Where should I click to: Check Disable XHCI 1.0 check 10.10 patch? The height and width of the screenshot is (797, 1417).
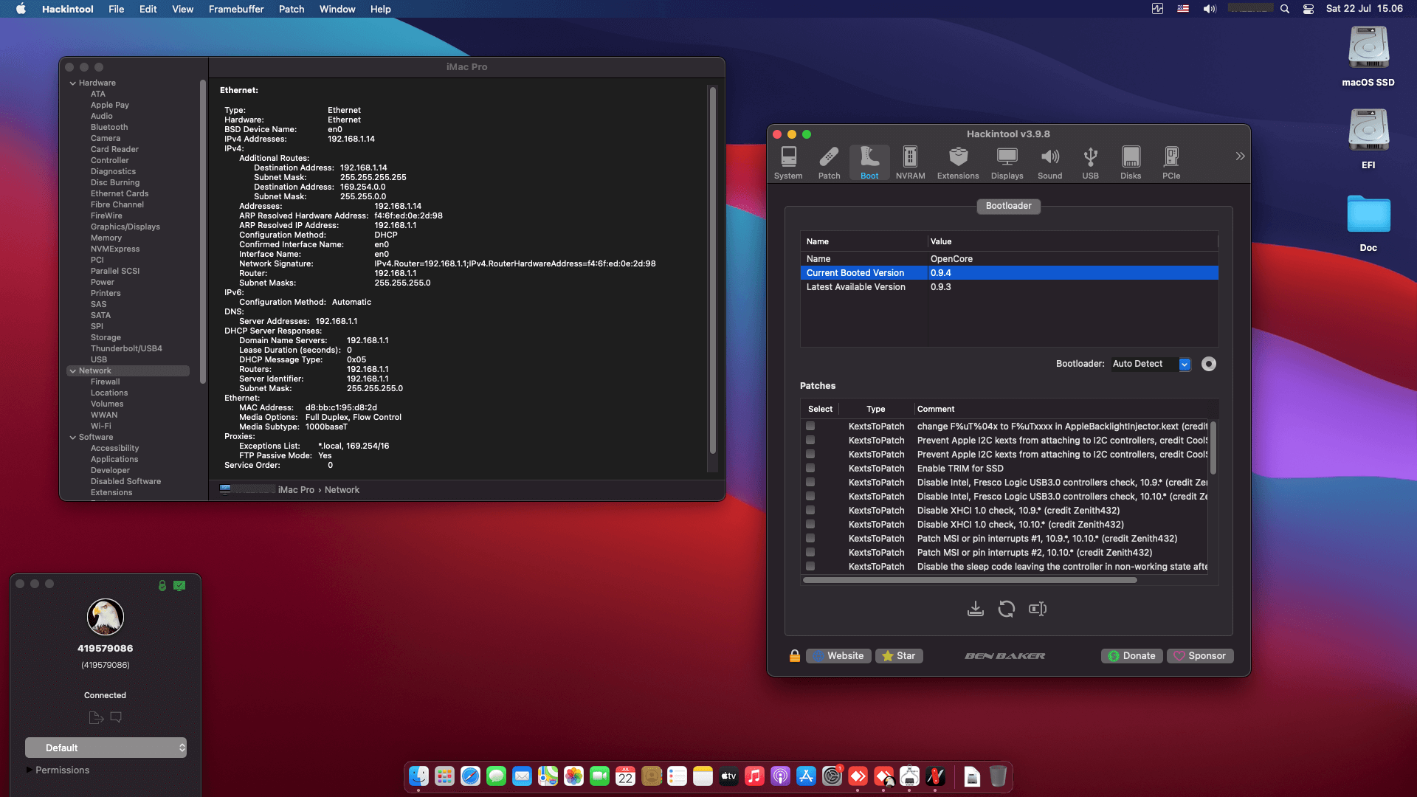click(810, 525)
